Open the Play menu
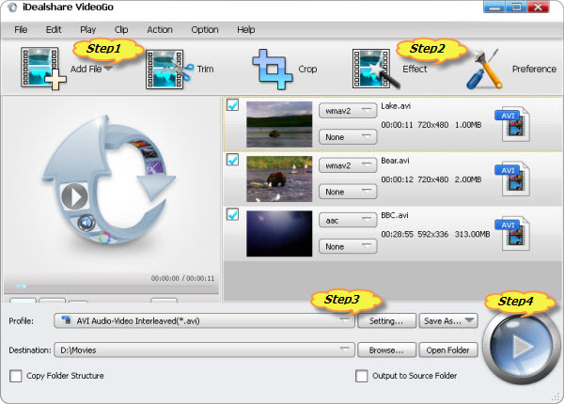The image size is (564, 404). click(x=87, y=29)
